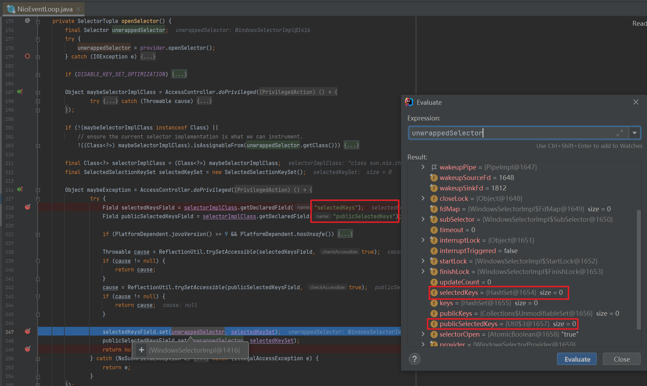Click the override gutter icon on line 214
Viewport: 647px width, 386px height.
pos(20,190)
